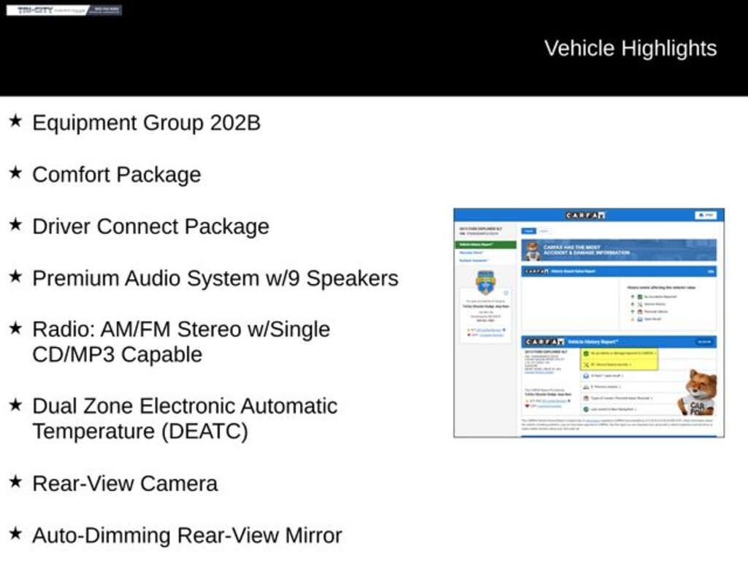Click the Vehicle Highlights heading
748x561 pixels.
click(x=630, y=48)
